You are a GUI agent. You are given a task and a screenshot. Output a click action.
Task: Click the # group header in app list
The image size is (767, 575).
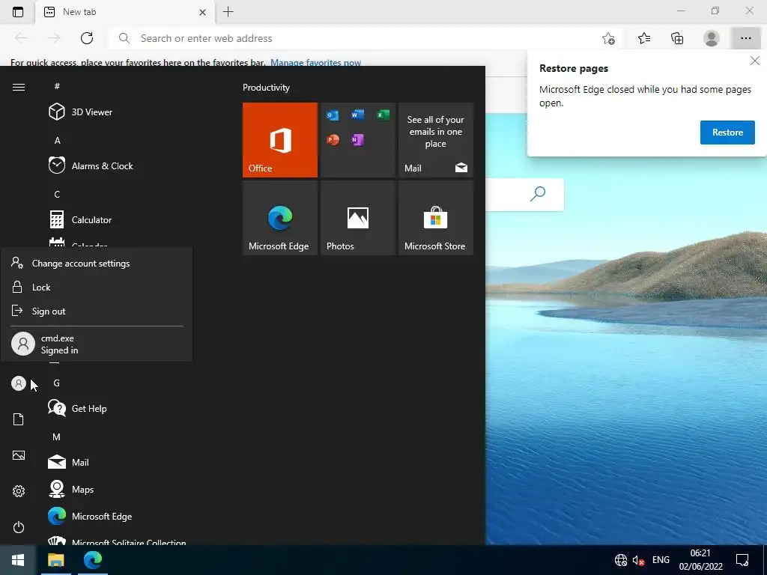click(57, 86)
